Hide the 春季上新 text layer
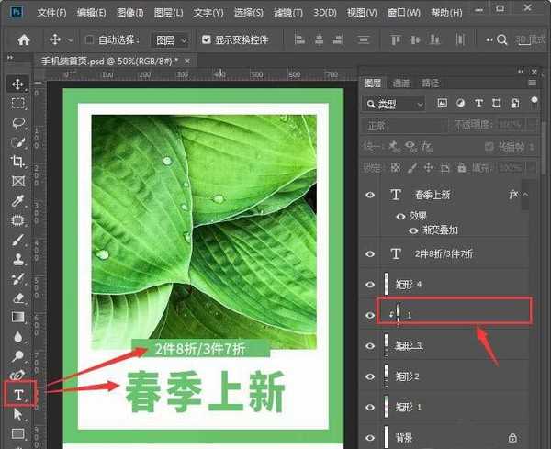This screenshot has width=551, height=449. 370,195
